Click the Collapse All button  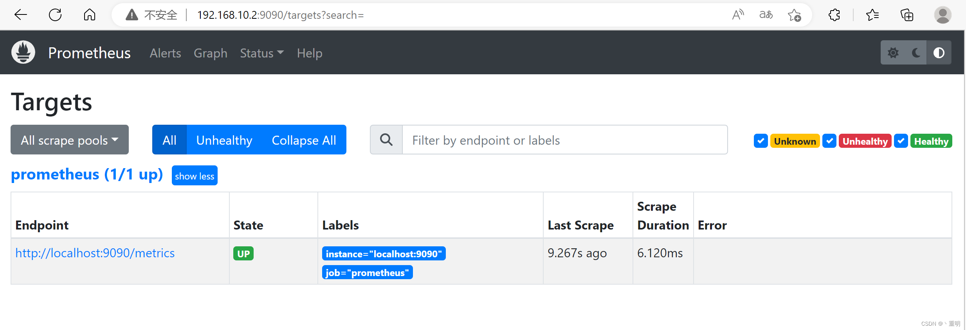(x=304, y=140)
